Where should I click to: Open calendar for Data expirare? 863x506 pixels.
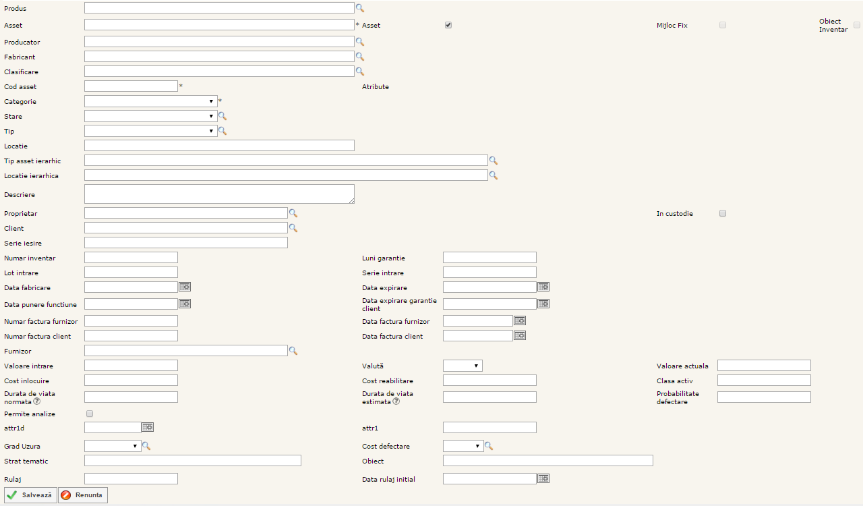tap(543, 287)
